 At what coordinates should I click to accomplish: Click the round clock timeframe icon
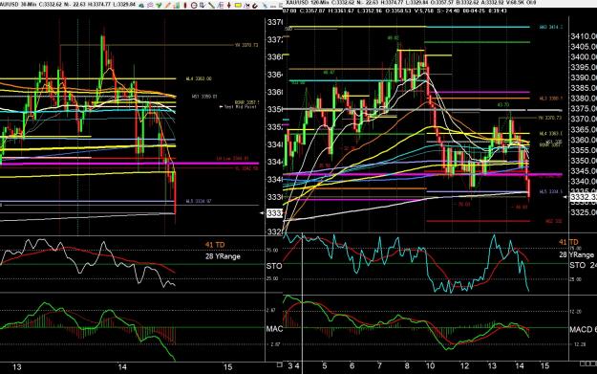[x=193, y=6]
